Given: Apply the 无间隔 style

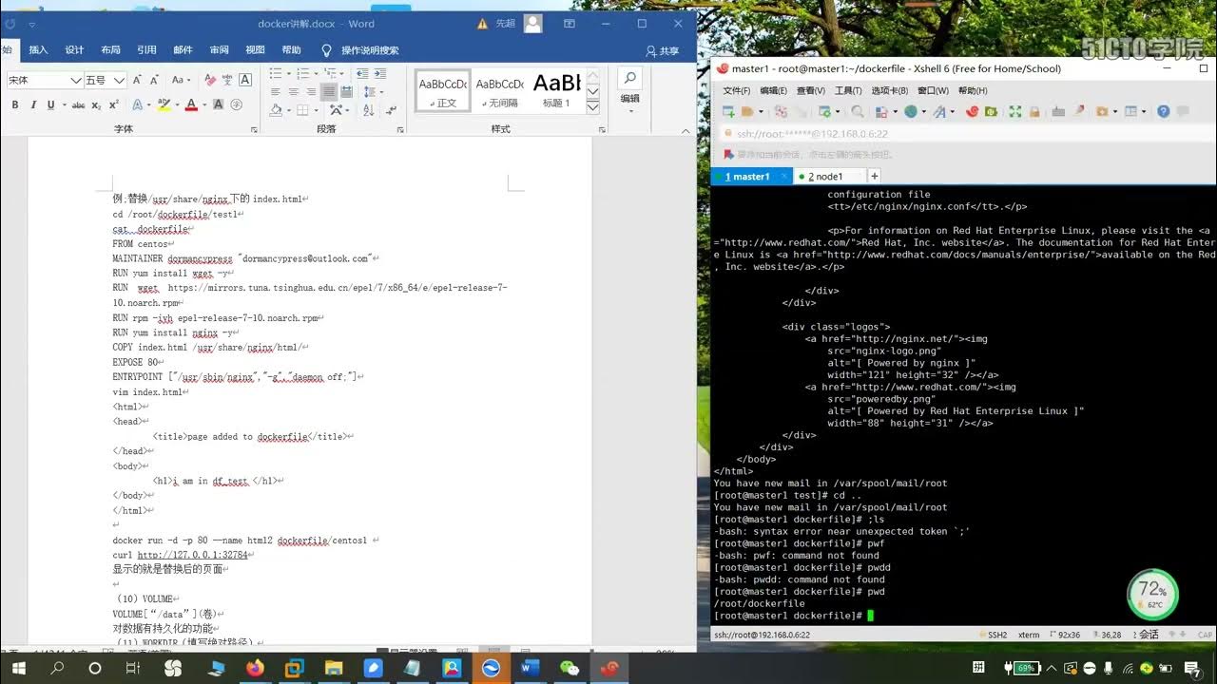Looking at the screenshot, I should click(x=499, y=91).
